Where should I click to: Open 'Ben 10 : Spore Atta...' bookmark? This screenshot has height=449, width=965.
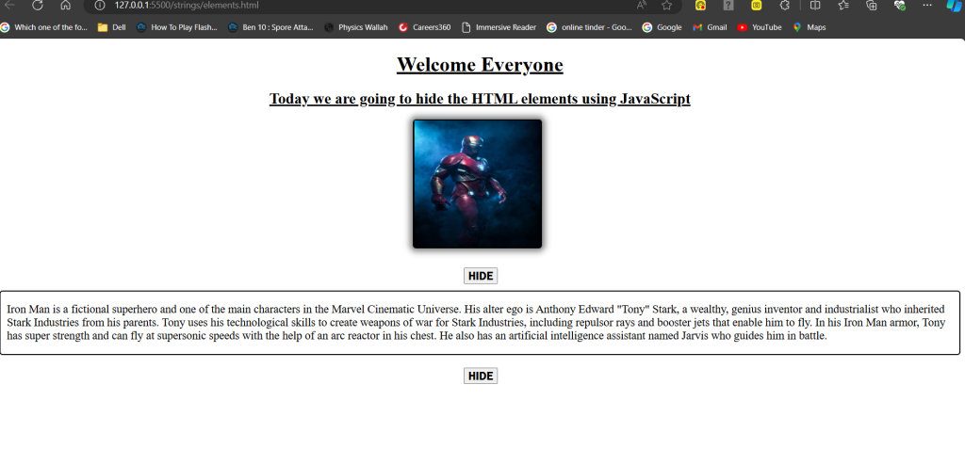[270, 27]
